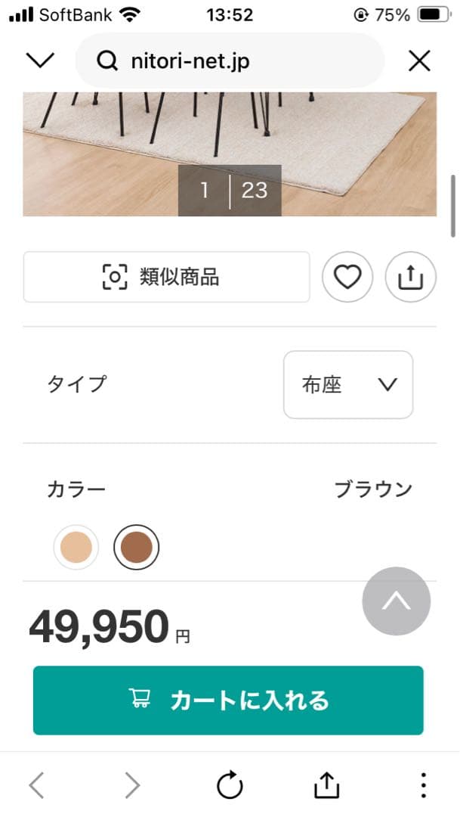460x817 pixels.
Task: Tap the status bar clock showing 13:52
Action: [230, 14]
